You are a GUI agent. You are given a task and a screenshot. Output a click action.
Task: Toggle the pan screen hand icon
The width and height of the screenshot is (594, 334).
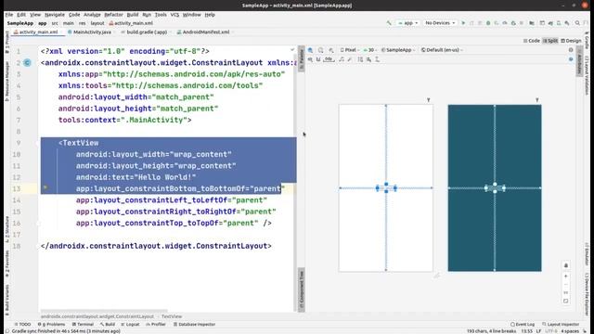pyautogui.click(x=566, y=265)
